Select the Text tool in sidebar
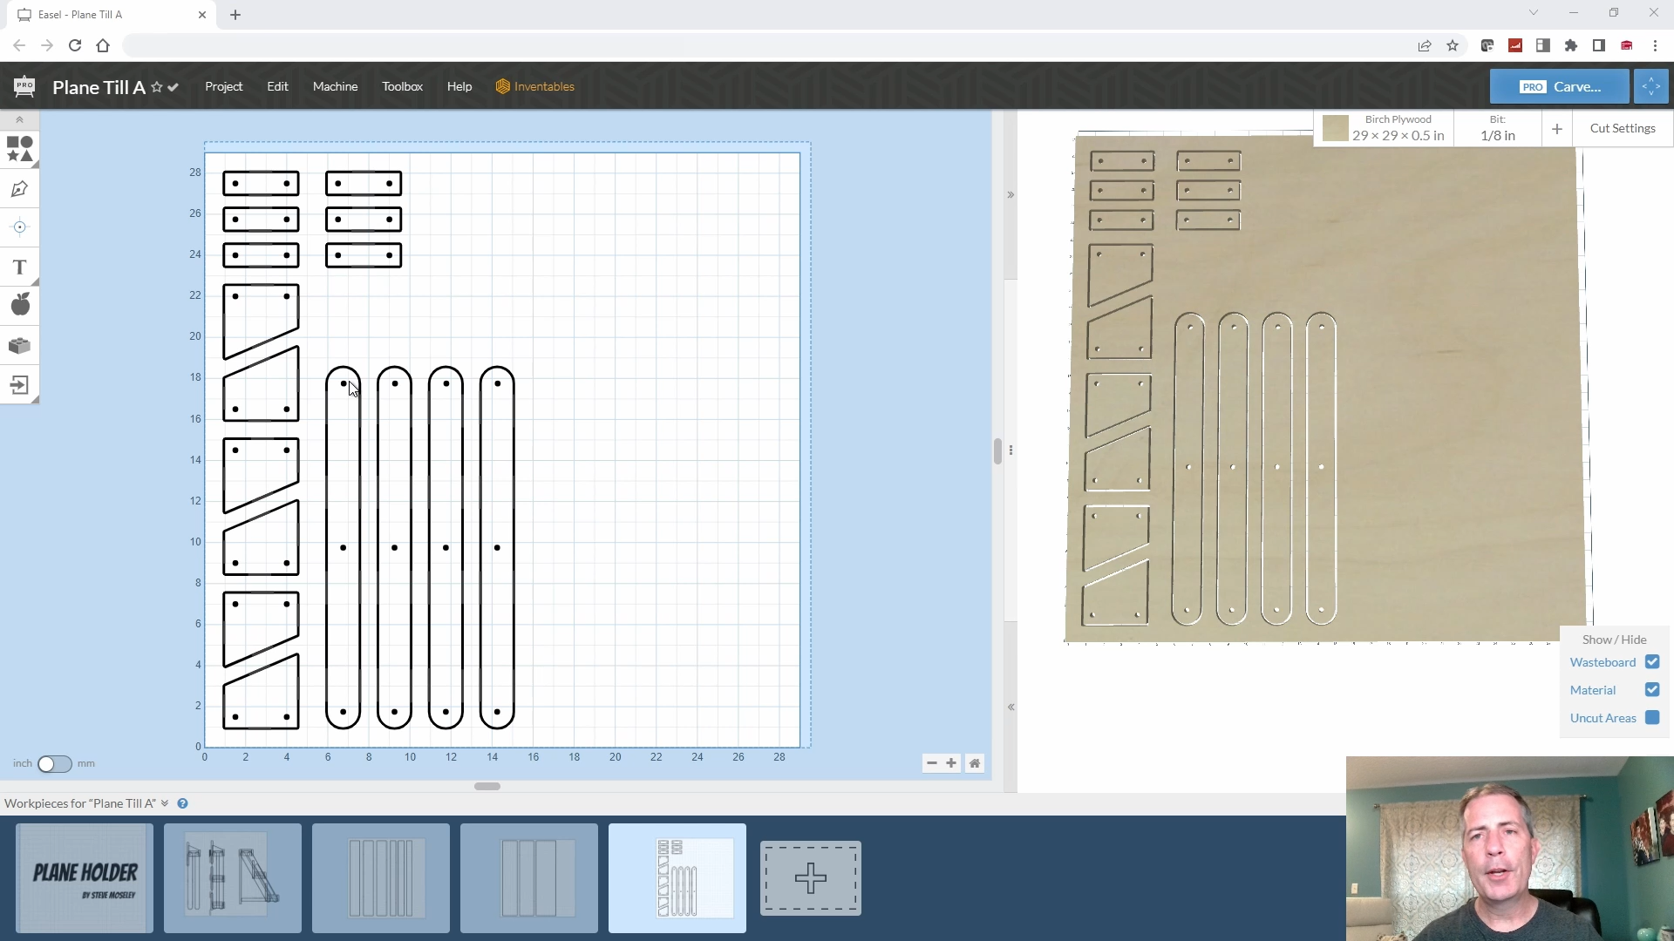The width and height of the screenshot is (1674, 941). [x=19, y=267]
